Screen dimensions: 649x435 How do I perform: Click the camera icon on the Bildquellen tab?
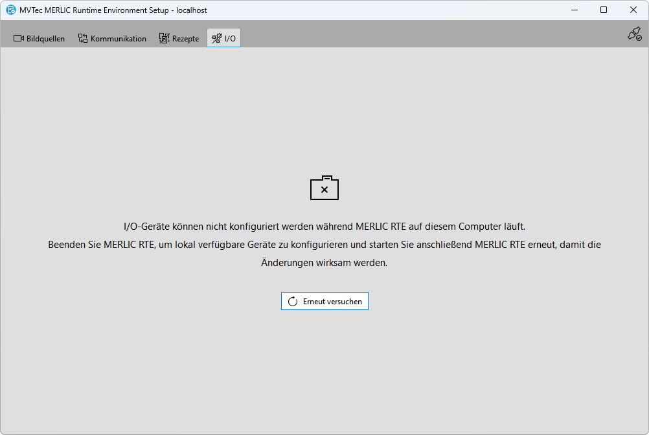[19, 39]
